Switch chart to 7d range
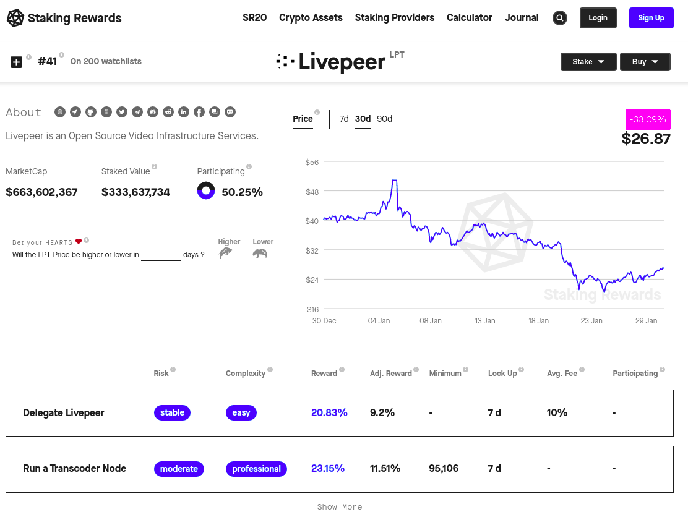This screenshot has height=517, width=688. pos(344,119)
